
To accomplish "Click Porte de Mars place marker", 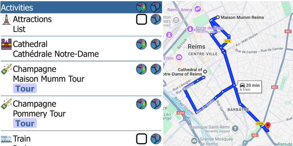I will (x=190, y=29).
